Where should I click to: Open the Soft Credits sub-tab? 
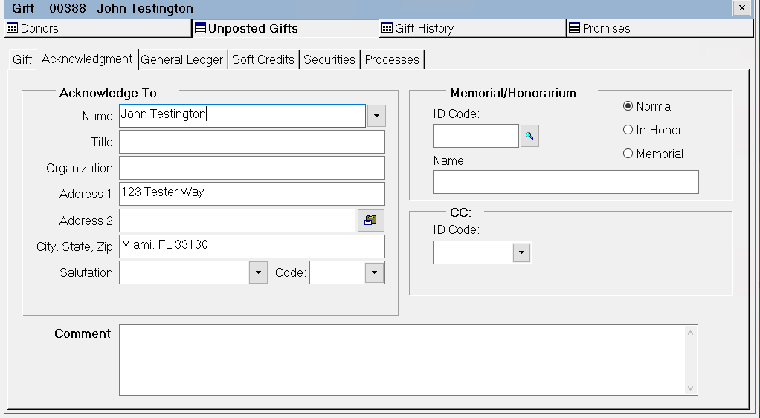263,59
